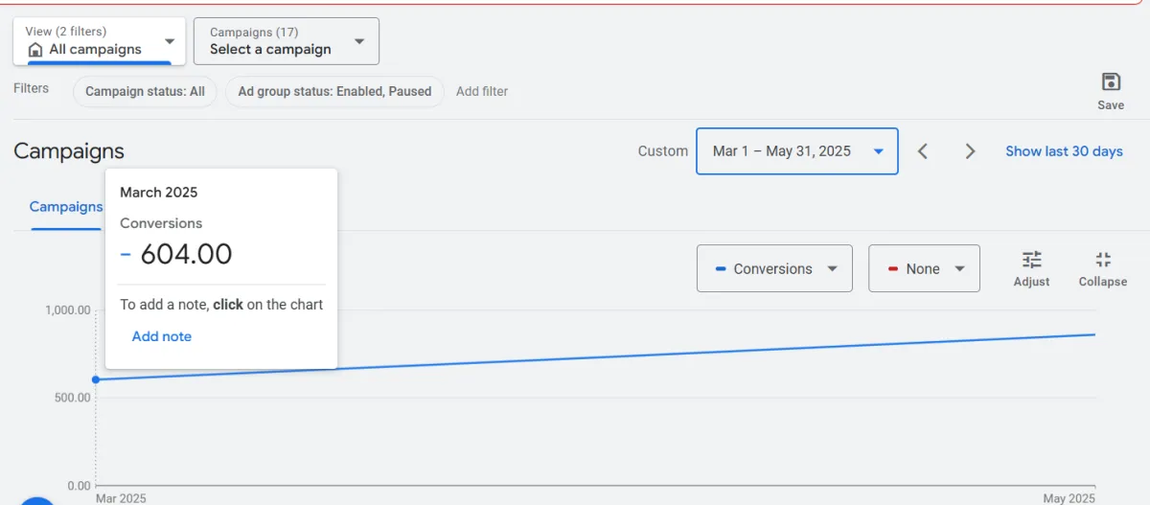Open the Mar 1 – May 31, 2025 date picker
The image size is (1150, 505).
click(x=796, y=151)
